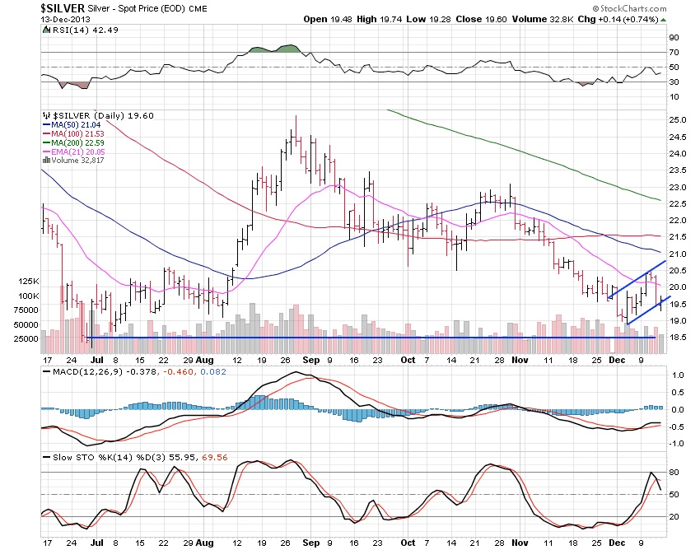Click the 18.5 price axis label
700x550 pixels.
(677, 338)
